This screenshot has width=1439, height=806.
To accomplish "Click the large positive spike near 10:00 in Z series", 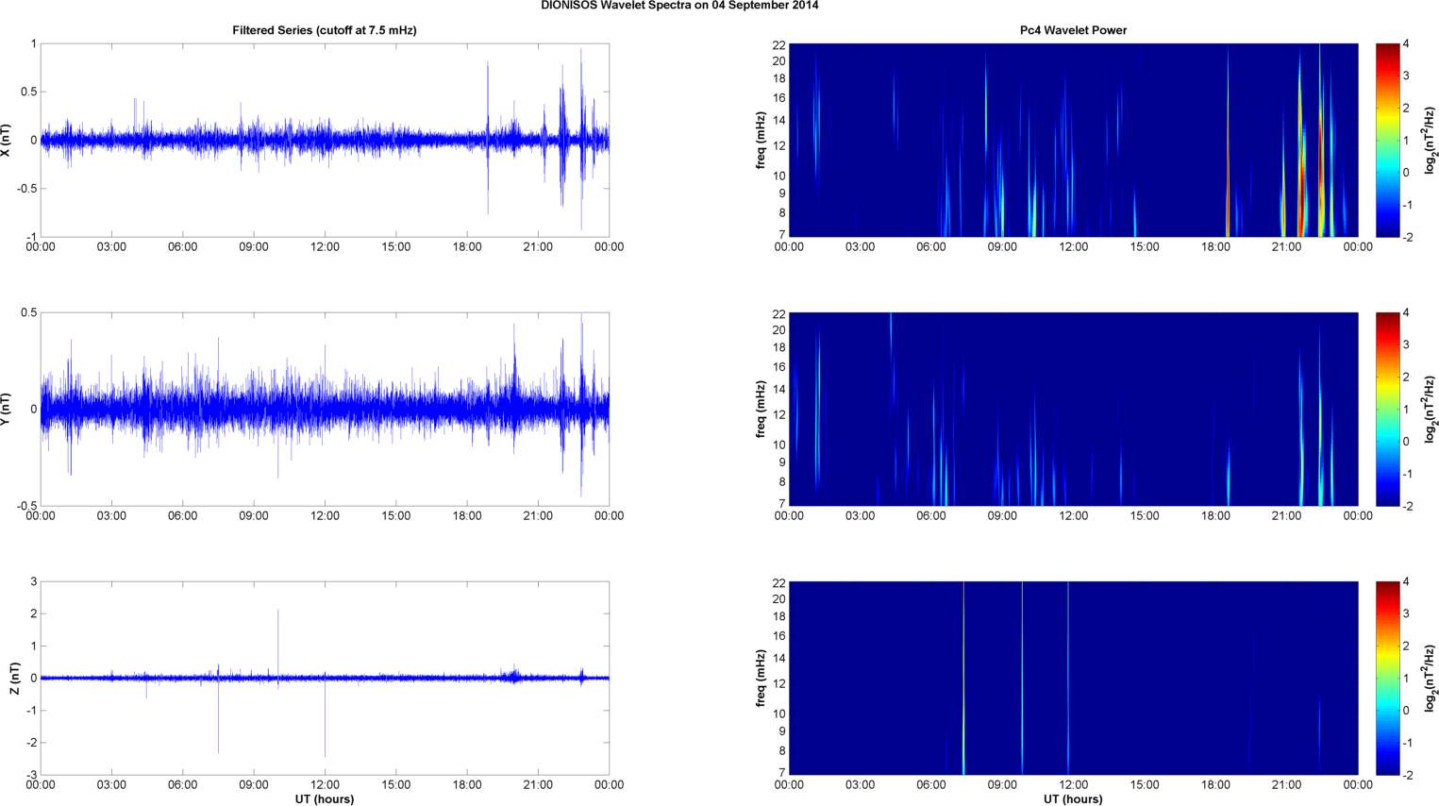I will (x=277, y=642).
